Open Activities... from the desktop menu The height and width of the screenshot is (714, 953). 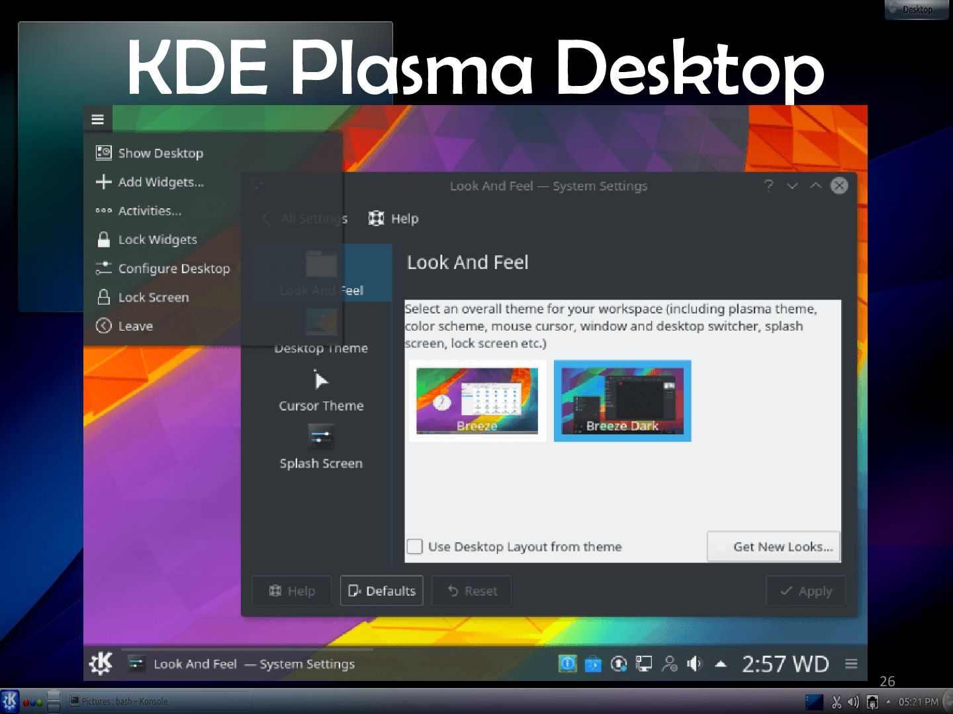coord(150,211)
